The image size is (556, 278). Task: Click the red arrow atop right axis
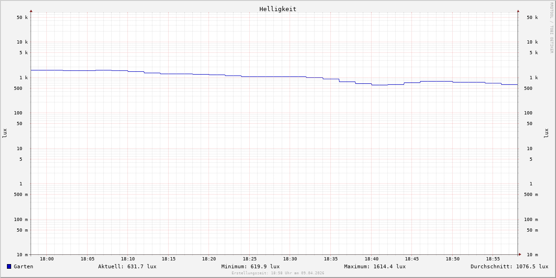518,11
